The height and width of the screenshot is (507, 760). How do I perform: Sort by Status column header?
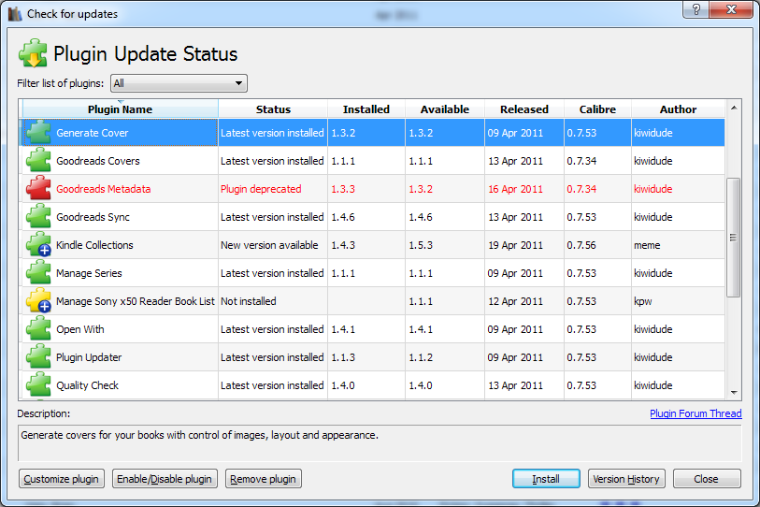273,109
